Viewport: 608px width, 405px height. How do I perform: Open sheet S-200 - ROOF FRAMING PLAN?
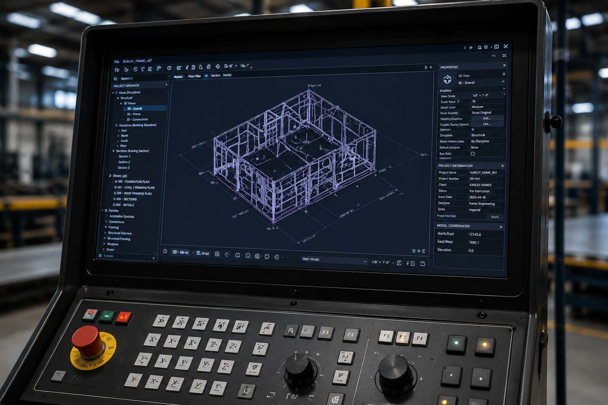pos(133,193)
